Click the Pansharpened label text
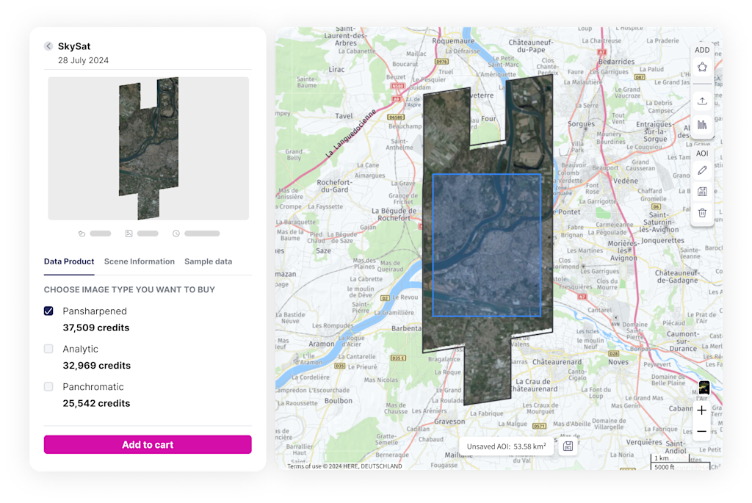The width and height of the screenshot is (752, 503). (x=95, y=311)
